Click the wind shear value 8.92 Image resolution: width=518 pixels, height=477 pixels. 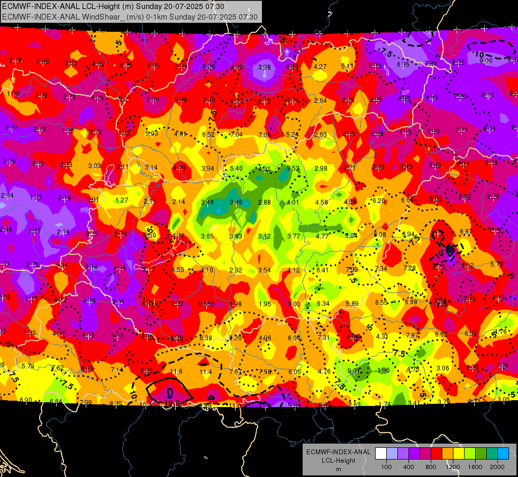[x=147, y=371]
